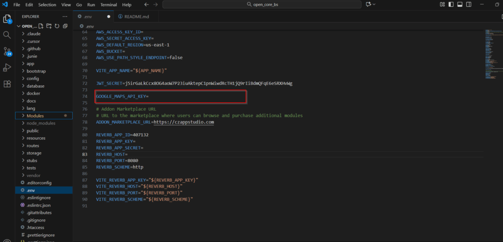The image size is (503, 242).
Task: Click the New Folder icon in Explorer
Action: (x=49, y=26)
